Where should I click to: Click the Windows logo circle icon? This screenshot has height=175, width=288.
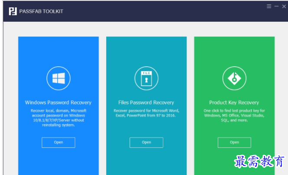[x=59, y=78]
